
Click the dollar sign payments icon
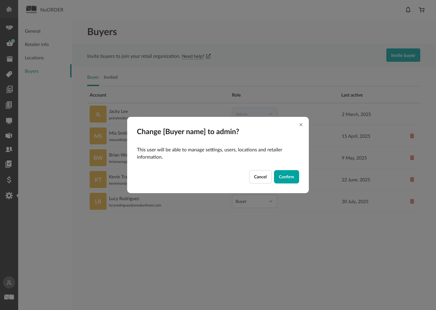click(9, 180)
